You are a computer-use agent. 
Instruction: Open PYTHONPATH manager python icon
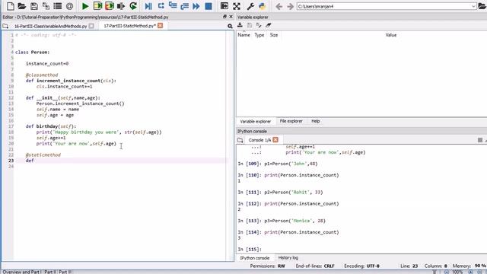[x=262, y=6]
